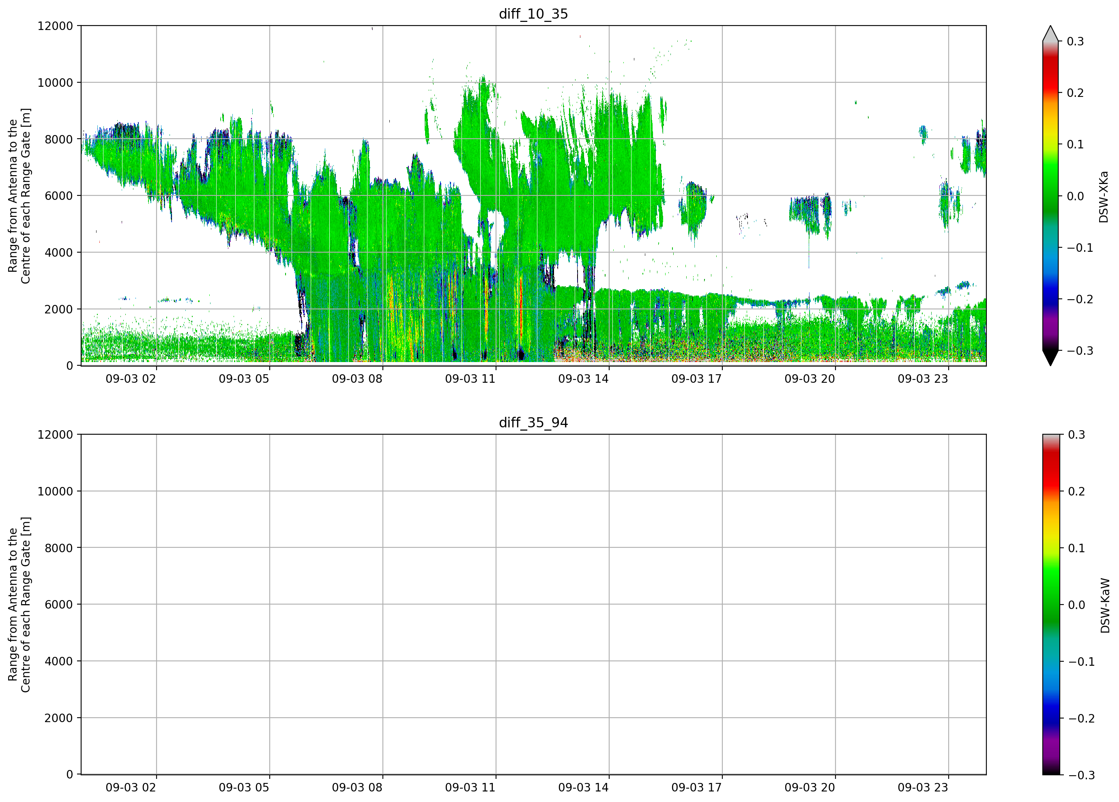Image resolution: width=1119 pixels, height=802 pixels.
Task: Click the top plot's range axis label
Action: coord(19,196)
